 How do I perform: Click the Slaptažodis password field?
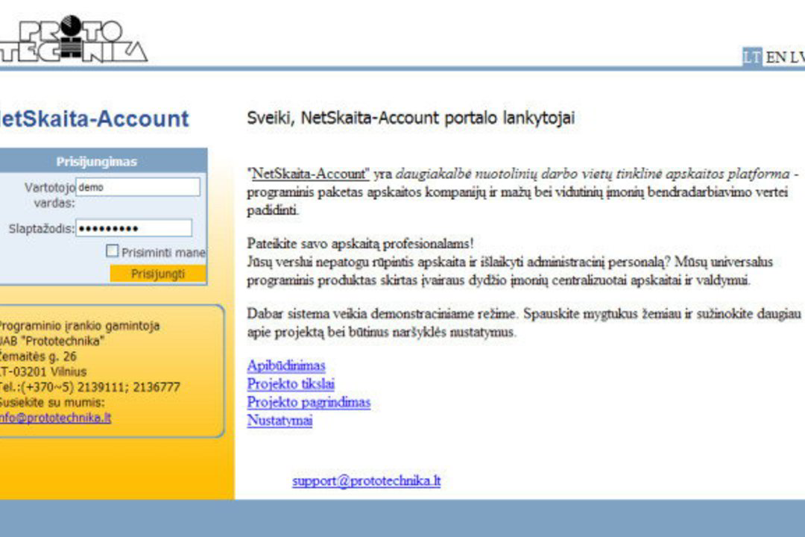[x=134, y=228]
